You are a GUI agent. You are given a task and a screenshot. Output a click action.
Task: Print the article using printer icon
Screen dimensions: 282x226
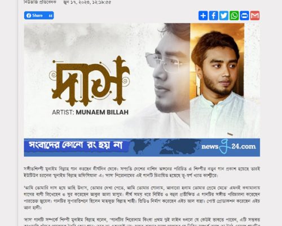(244, 15)
